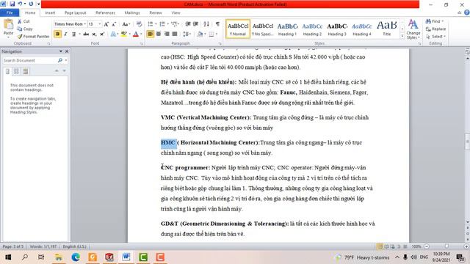Click the Text Effects icon
The height and width of the screenshot is (264, 470).
point(113,34)
